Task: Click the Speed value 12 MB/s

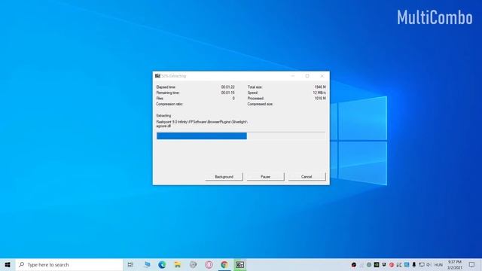Action: (x=319, y=93)
